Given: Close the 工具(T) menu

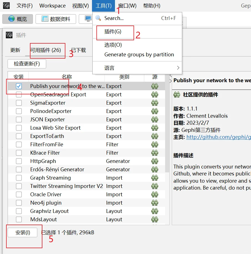Looking at the screenshot, I should pyautogui.click(x=103, y=6).
